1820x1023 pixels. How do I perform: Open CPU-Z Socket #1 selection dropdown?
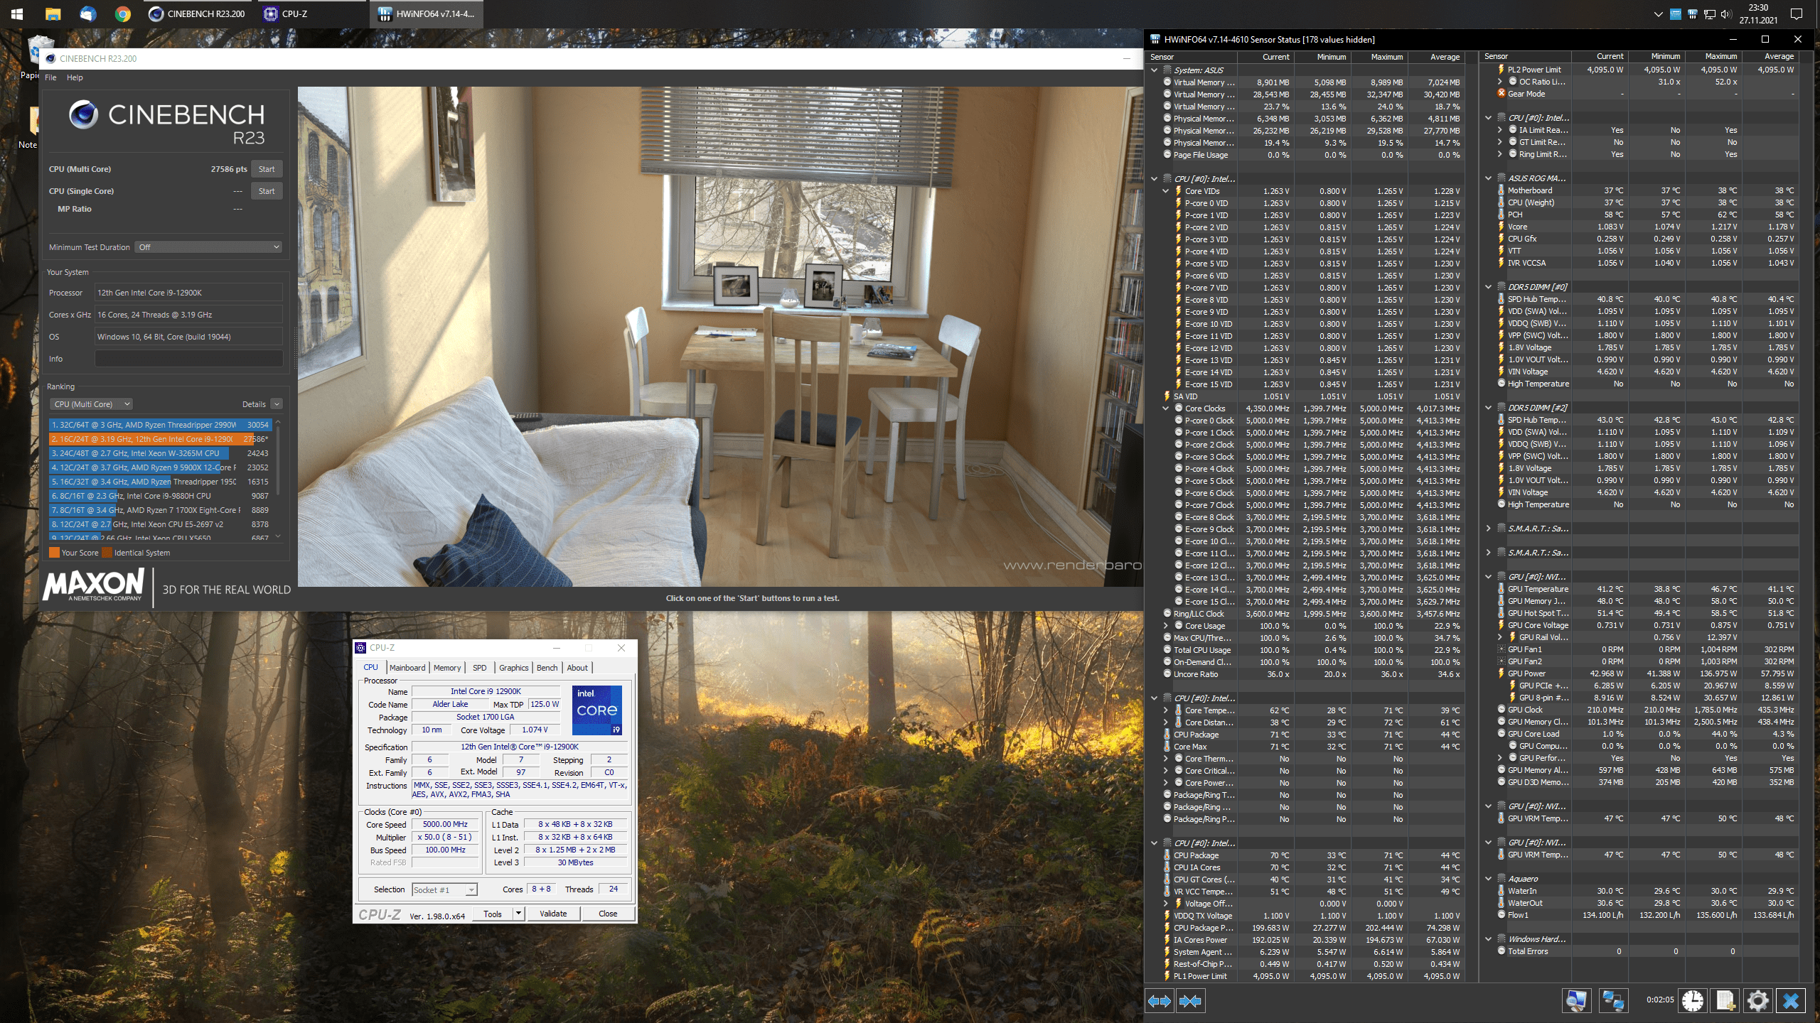[445, 889]
